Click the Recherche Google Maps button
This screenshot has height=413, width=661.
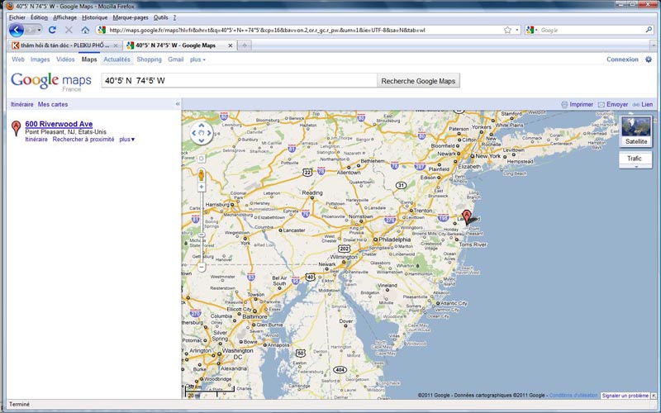(418, 81)
